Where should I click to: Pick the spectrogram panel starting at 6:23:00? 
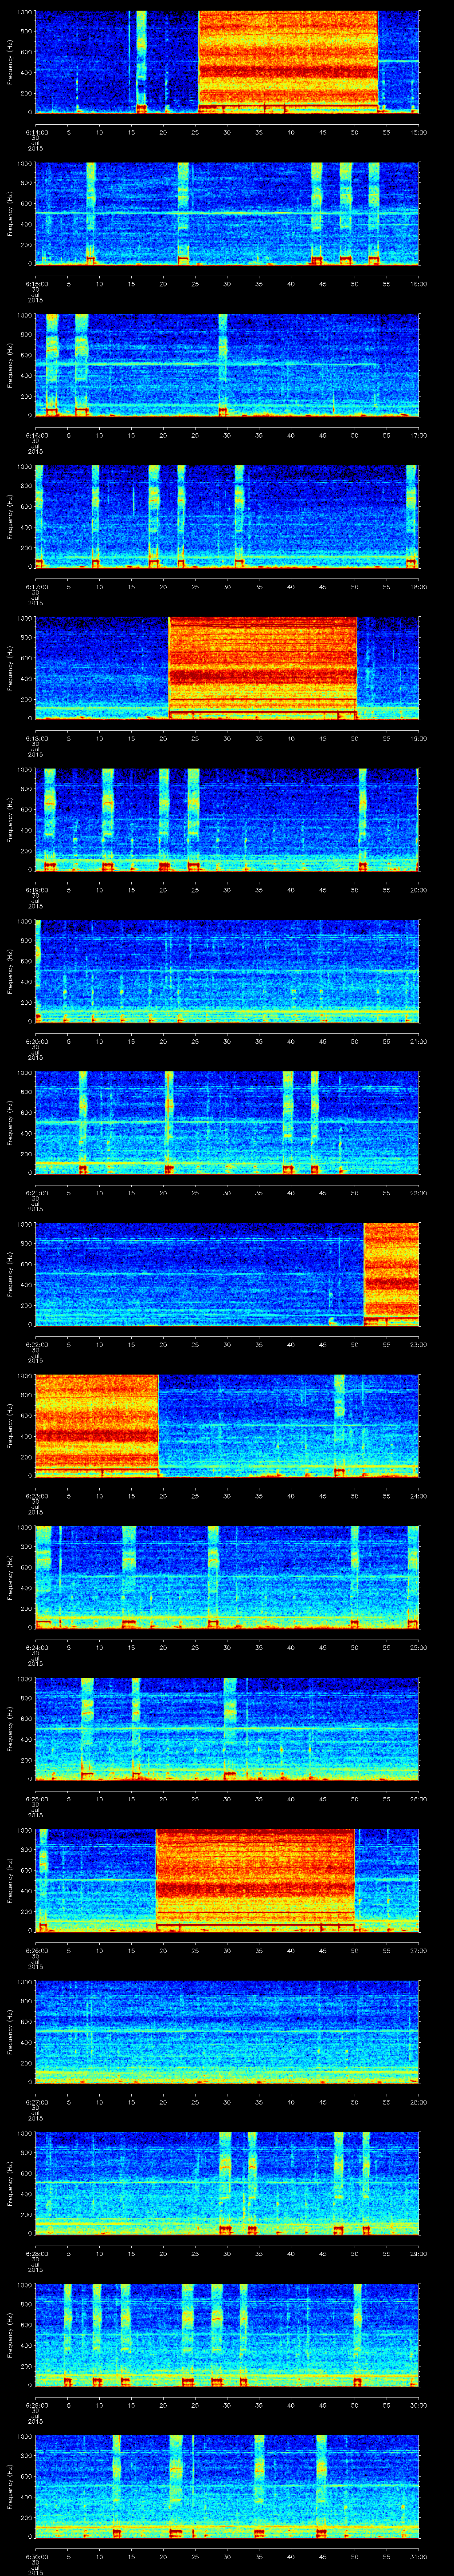(227, 1425)
